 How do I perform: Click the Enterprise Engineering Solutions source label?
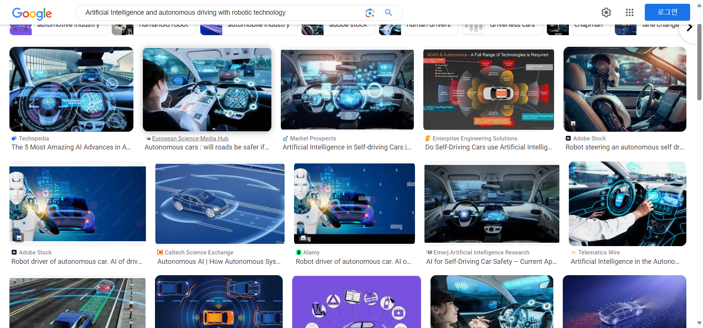(475, 139)
